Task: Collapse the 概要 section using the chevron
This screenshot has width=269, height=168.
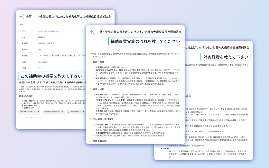Action: pyautogui.click(x=109, y=24)
